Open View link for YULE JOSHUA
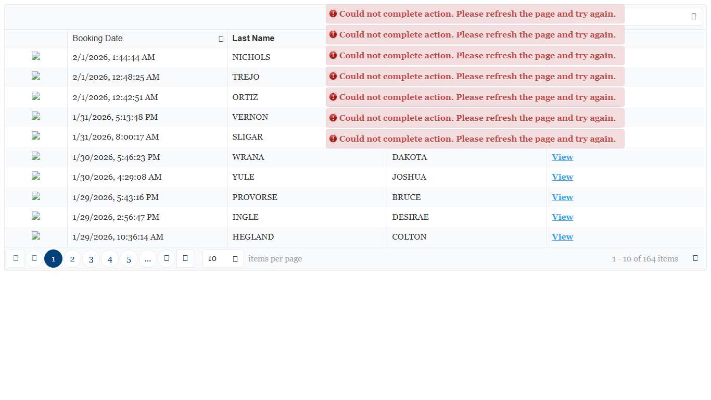 point(562,177)
